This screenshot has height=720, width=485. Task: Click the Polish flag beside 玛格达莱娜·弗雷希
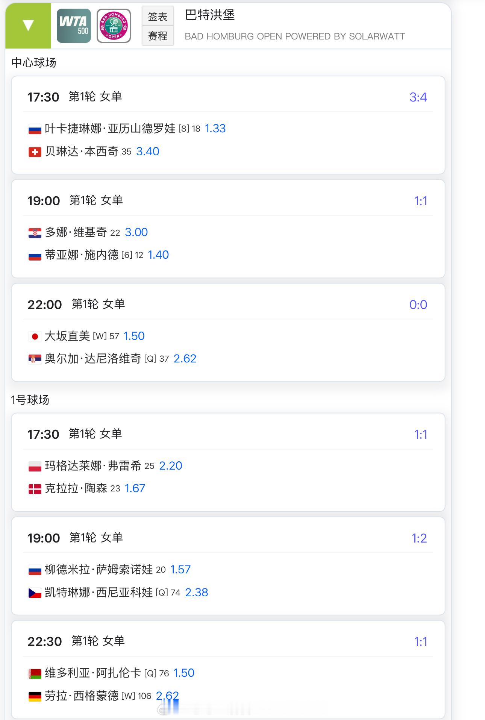(35, 466)
